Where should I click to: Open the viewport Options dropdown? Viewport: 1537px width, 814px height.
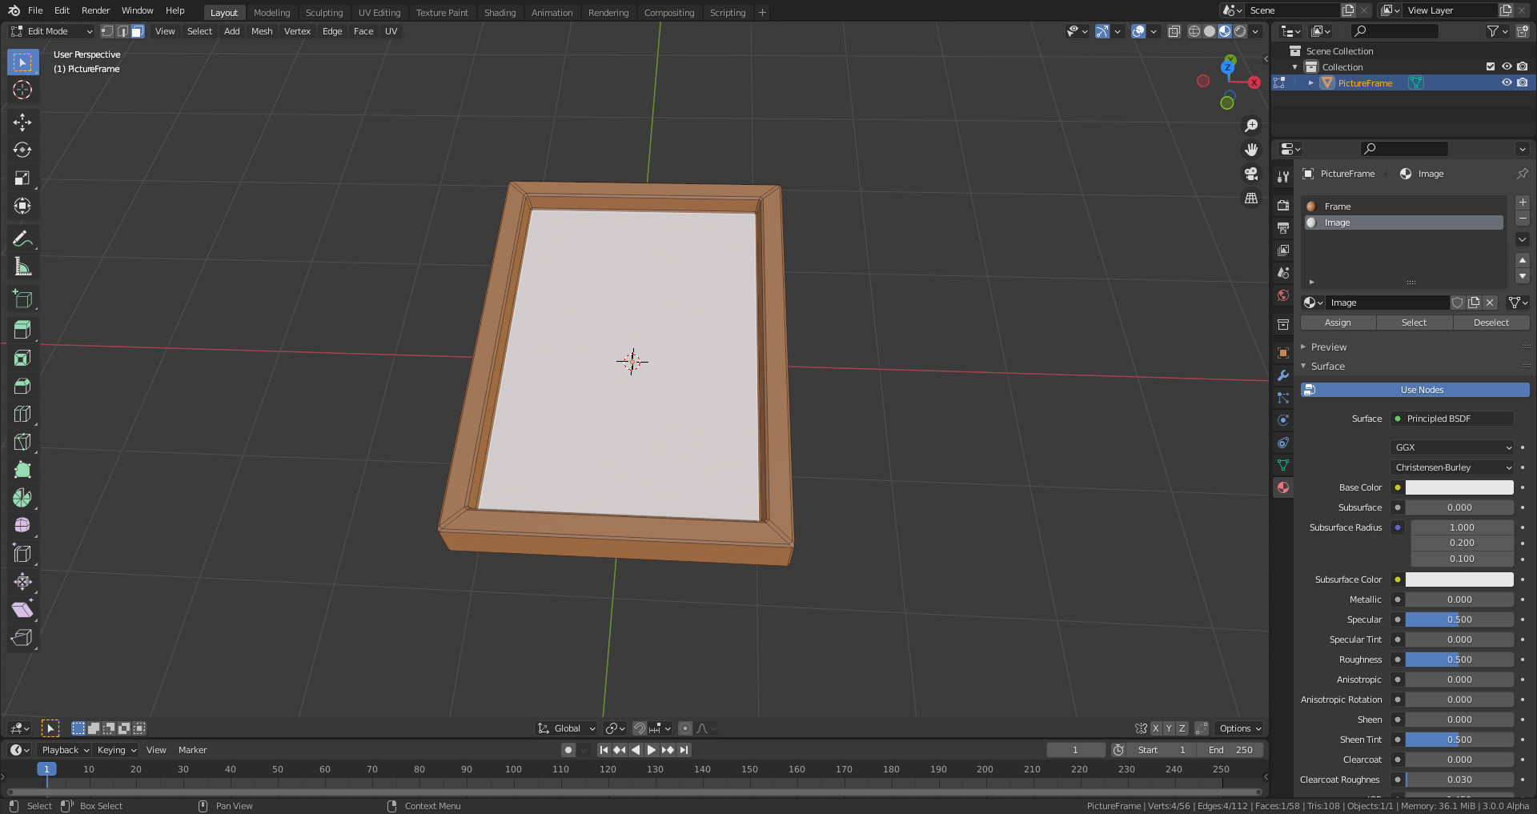pos(1240,728)
